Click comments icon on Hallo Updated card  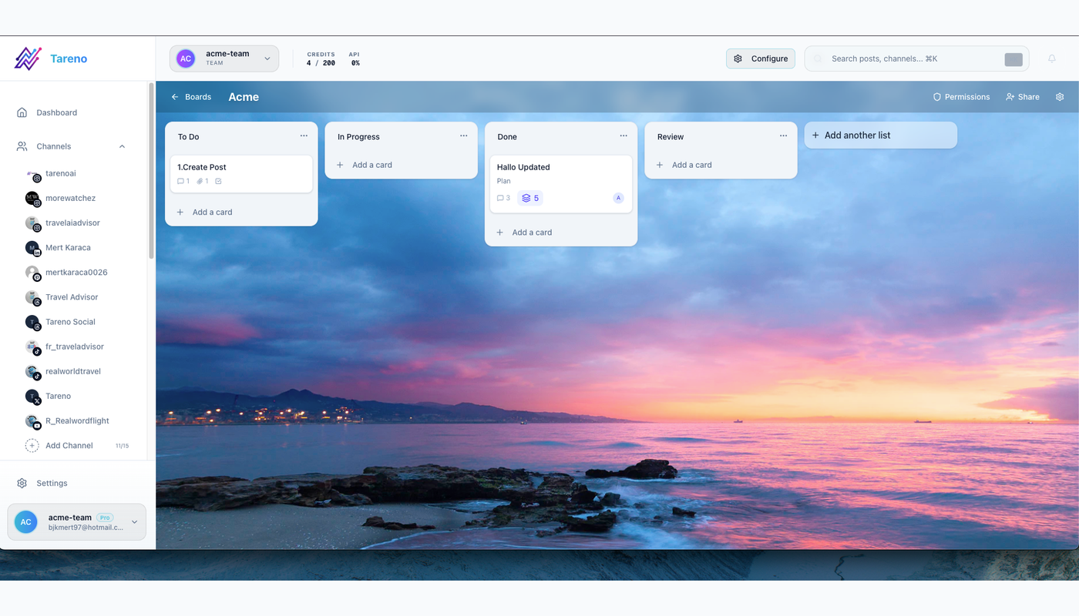500,198
